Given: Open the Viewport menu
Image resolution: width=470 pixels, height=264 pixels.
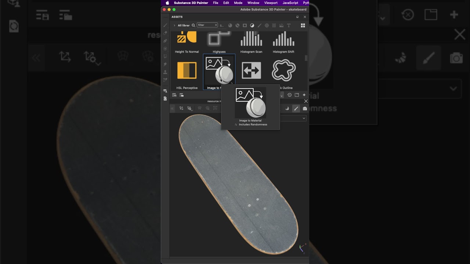Looking at the screenshot, I should (271, 3).
